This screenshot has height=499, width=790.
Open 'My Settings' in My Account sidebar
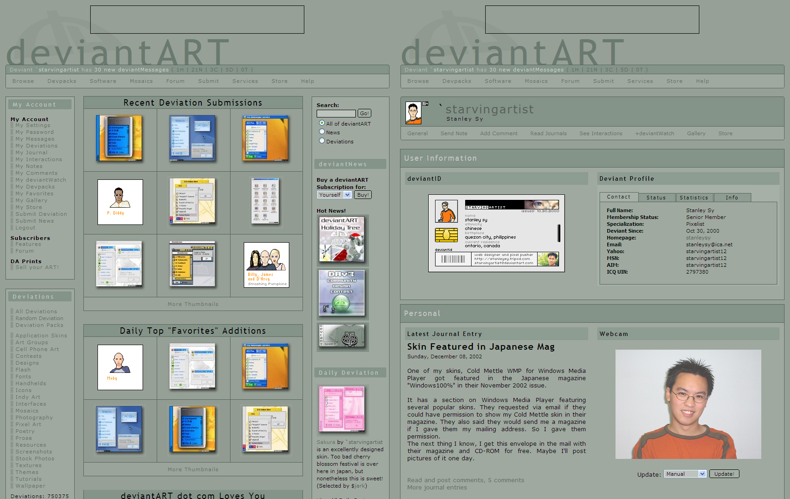click(x=33, y=125)
